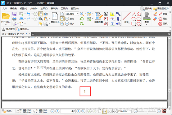Click the 缩小 zoom out button
The width and height of the screenshot is (172, 115).
70,23
